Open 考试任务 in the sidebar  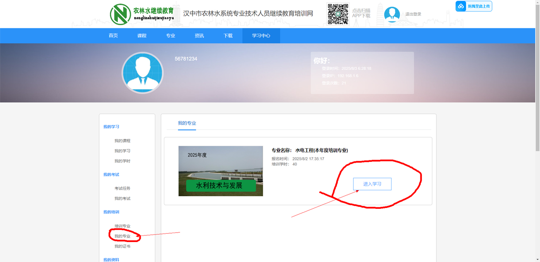pyautogui.click(x=122, y=188)
